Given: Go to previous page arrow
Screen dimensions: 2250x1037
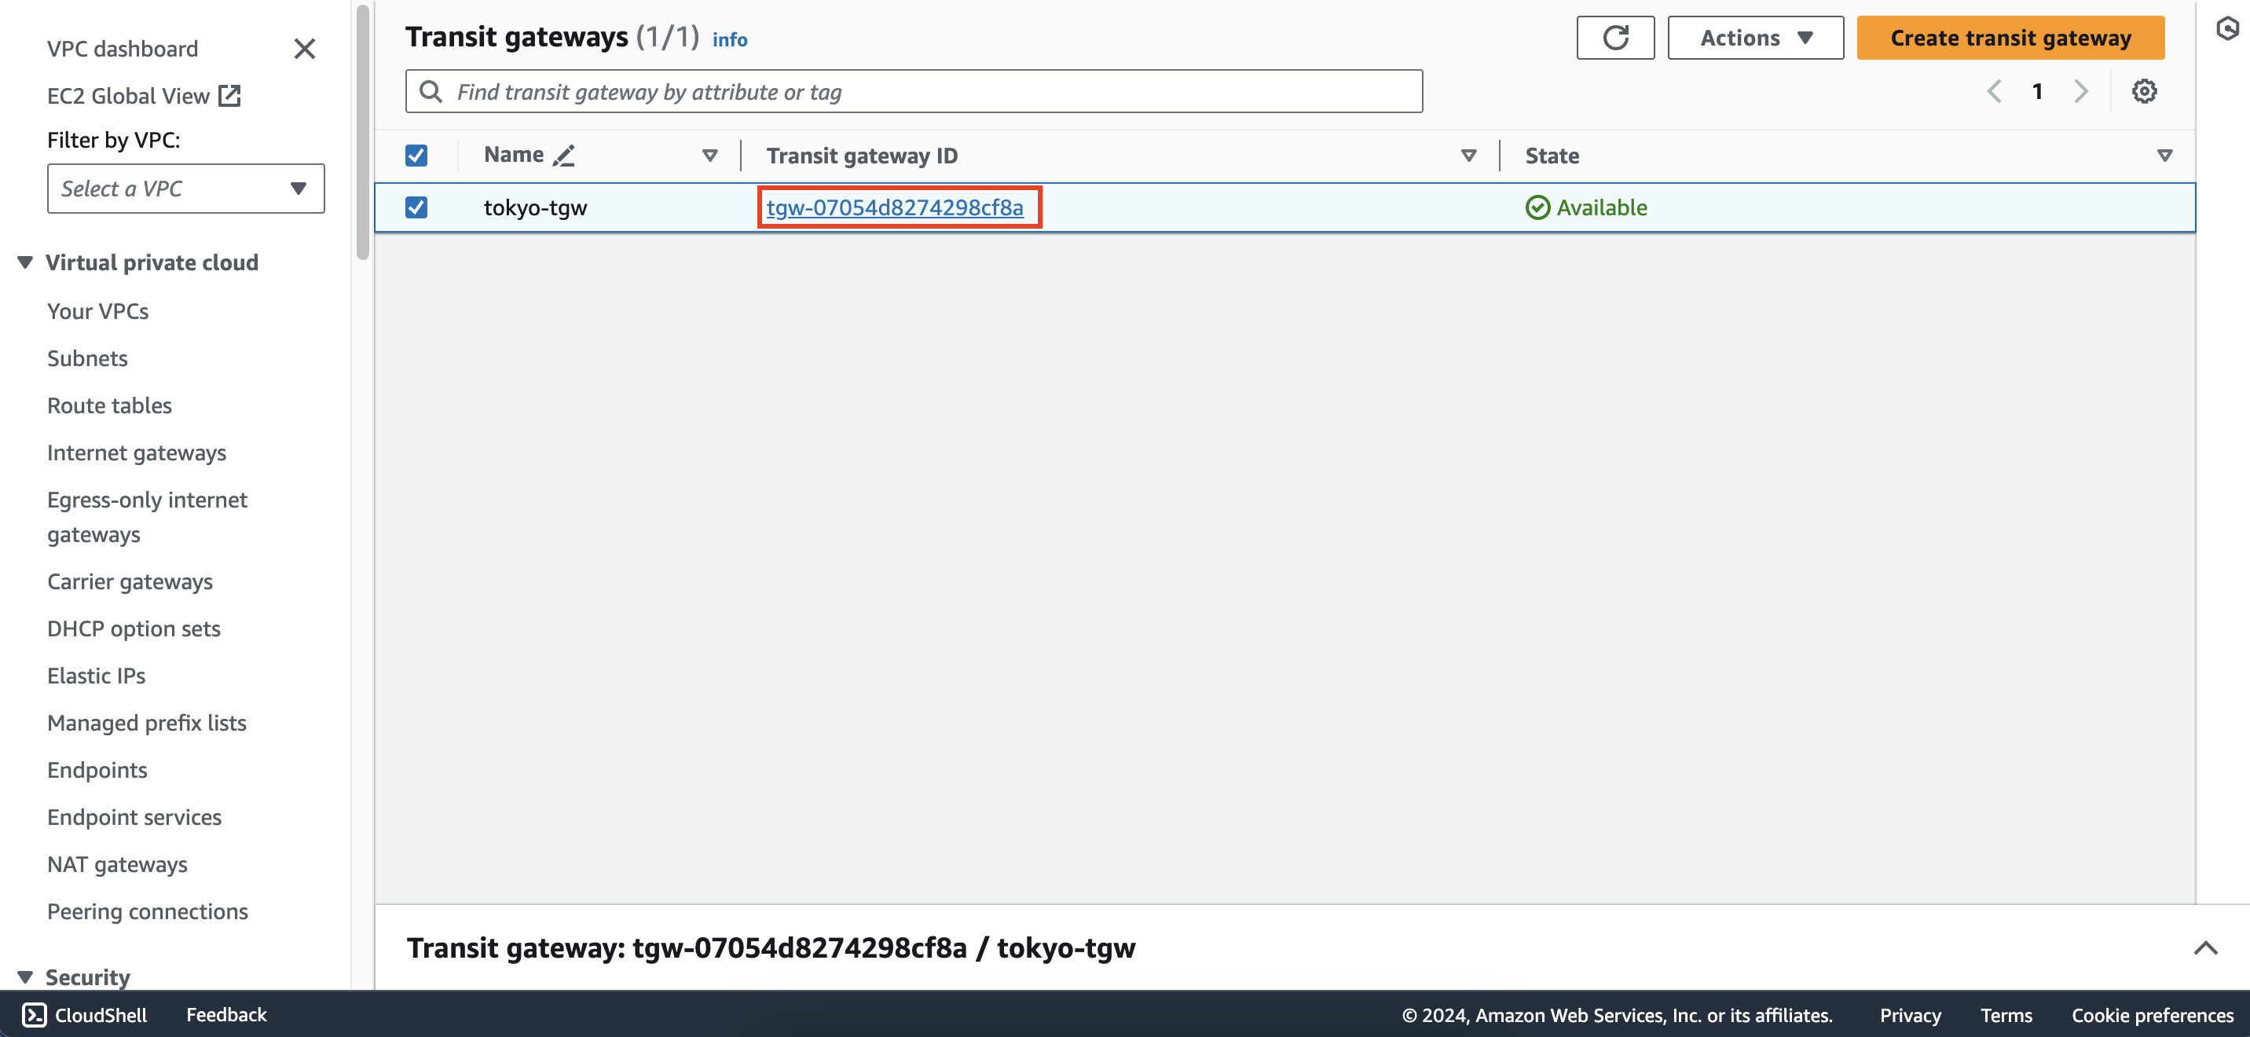Looking at the screenshot, I should [x=1994, y=92].
